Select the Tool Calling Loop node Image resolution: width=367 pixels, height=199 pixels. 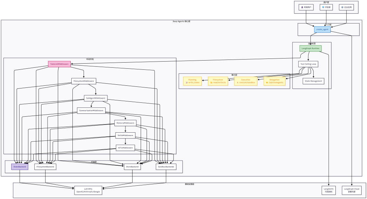[x=308, y=64]
